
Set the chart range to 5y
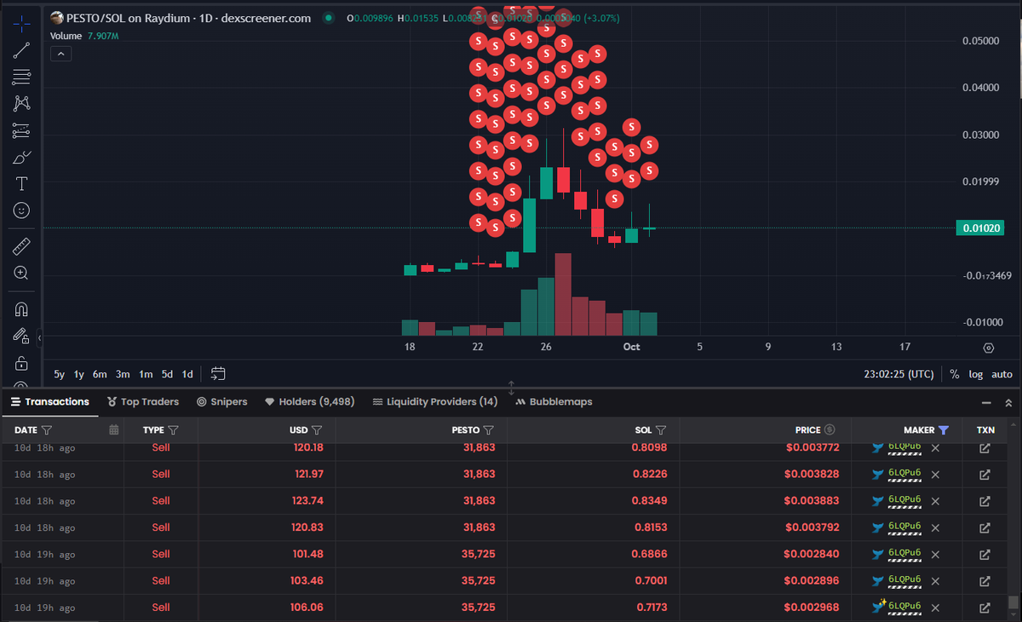[60, 374]
